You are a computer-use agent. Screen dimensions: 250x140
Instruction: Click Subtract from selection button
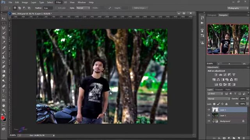24,8
